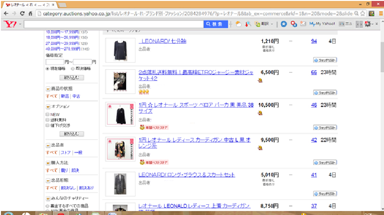Image resolution: width=384 pixels, height=215 pixels.
Task: Open the red search-plus toolbar icon
Action: tap(294, 24)
